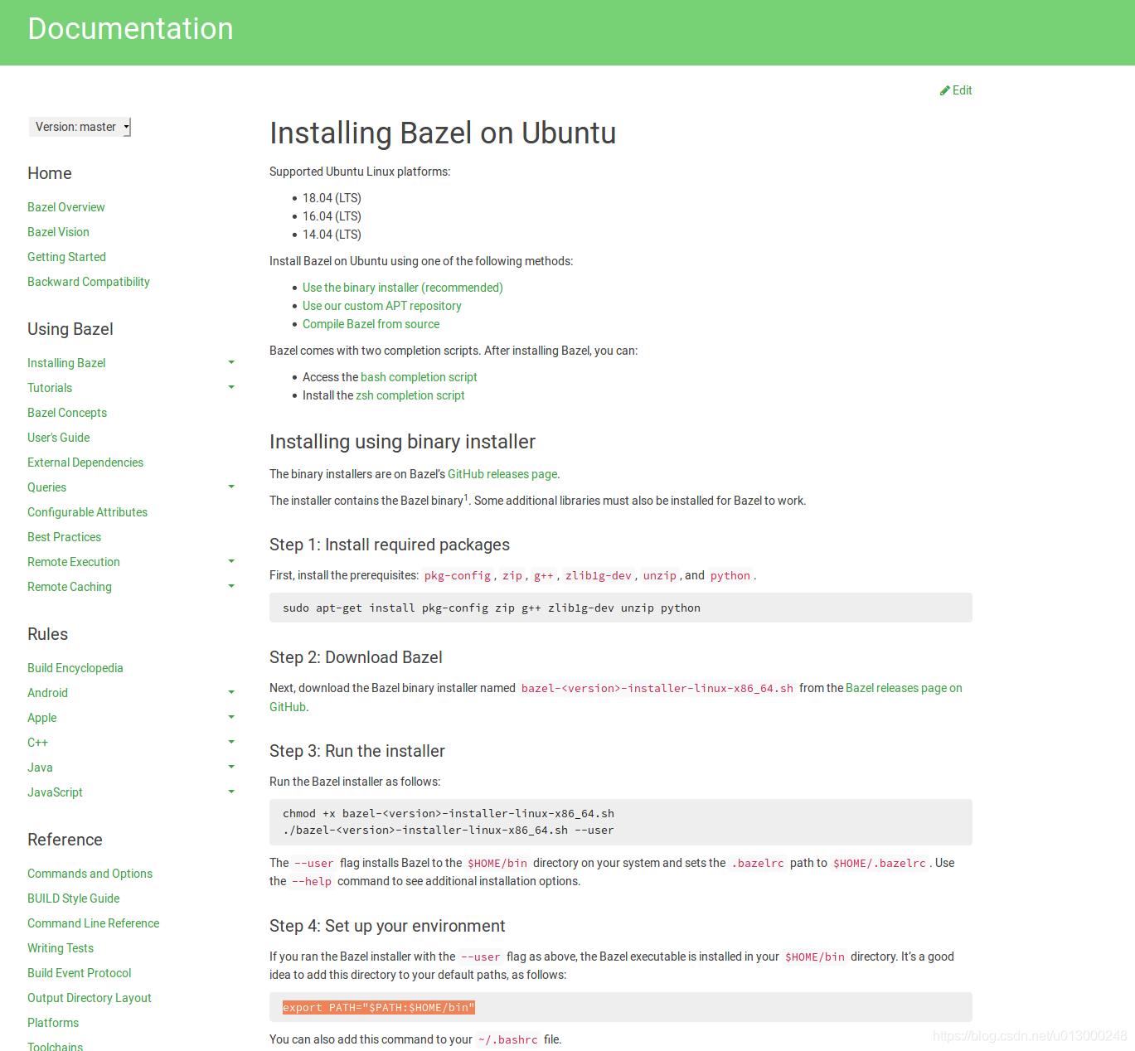
Task: Click 'Installing using binary installer' heading
Action: [x=402, y=442]
